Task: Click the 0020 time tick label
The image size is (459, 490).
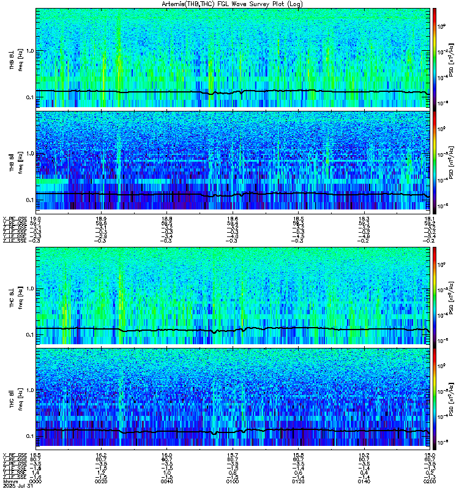Action: pyautogui.click(x=101, y=481)
